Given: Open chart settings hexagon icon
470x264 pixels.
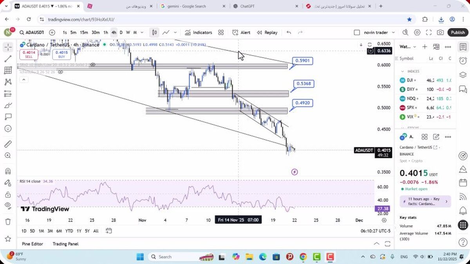Looking at the screenshot, I should [x=417, y=33].
